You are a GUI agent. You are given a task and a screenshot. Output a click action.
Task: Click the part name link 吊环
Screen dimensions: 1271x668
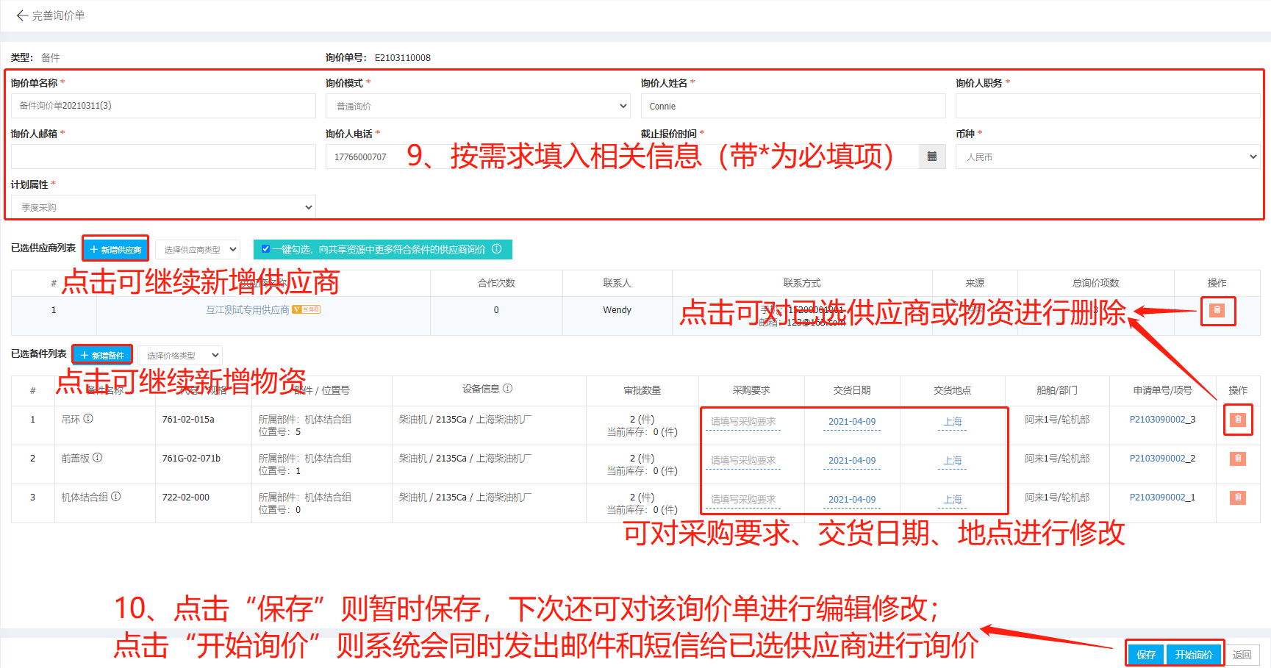click(x=71, y=420)
